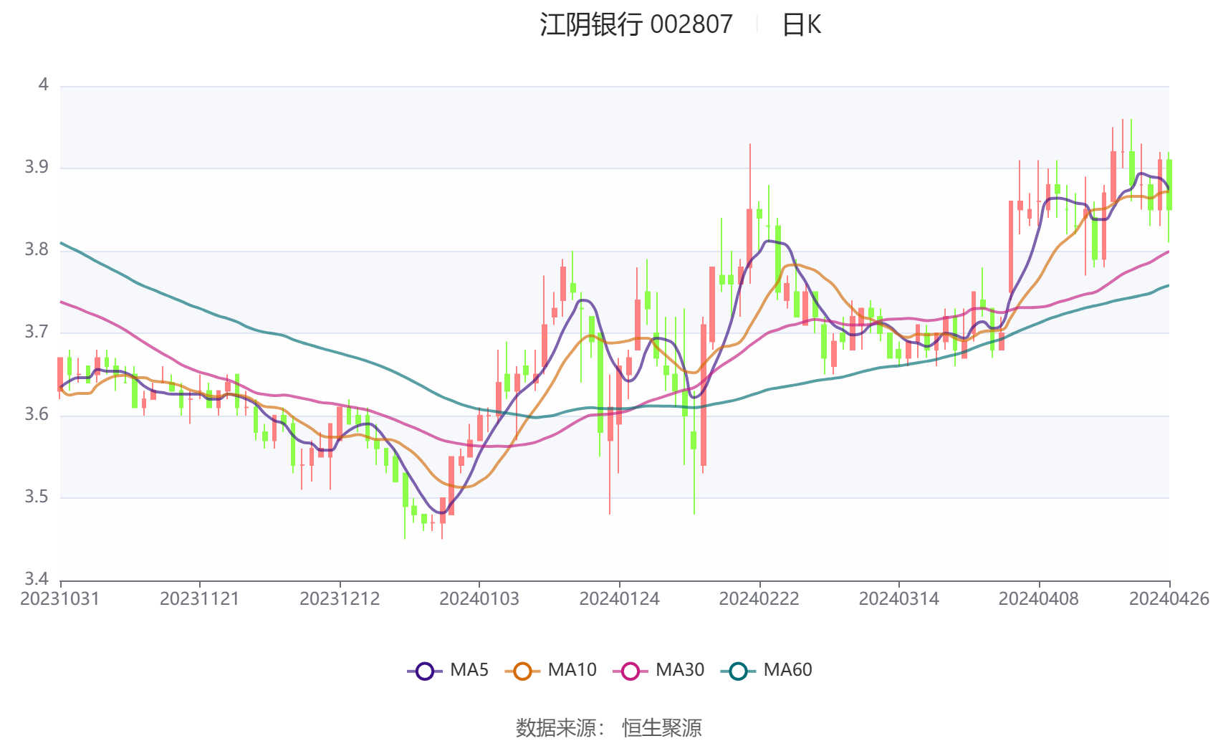Click the y-axis value 3.9
Image resolution: width=1218 pixels, height=741 pixels.
click(x=37, y=168)
